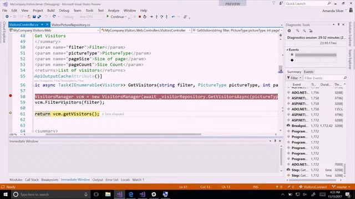The height and width of the screenshot is (199, 355).
Task: Click the Redo icon in the toolbar
Action: pos(54,17)
